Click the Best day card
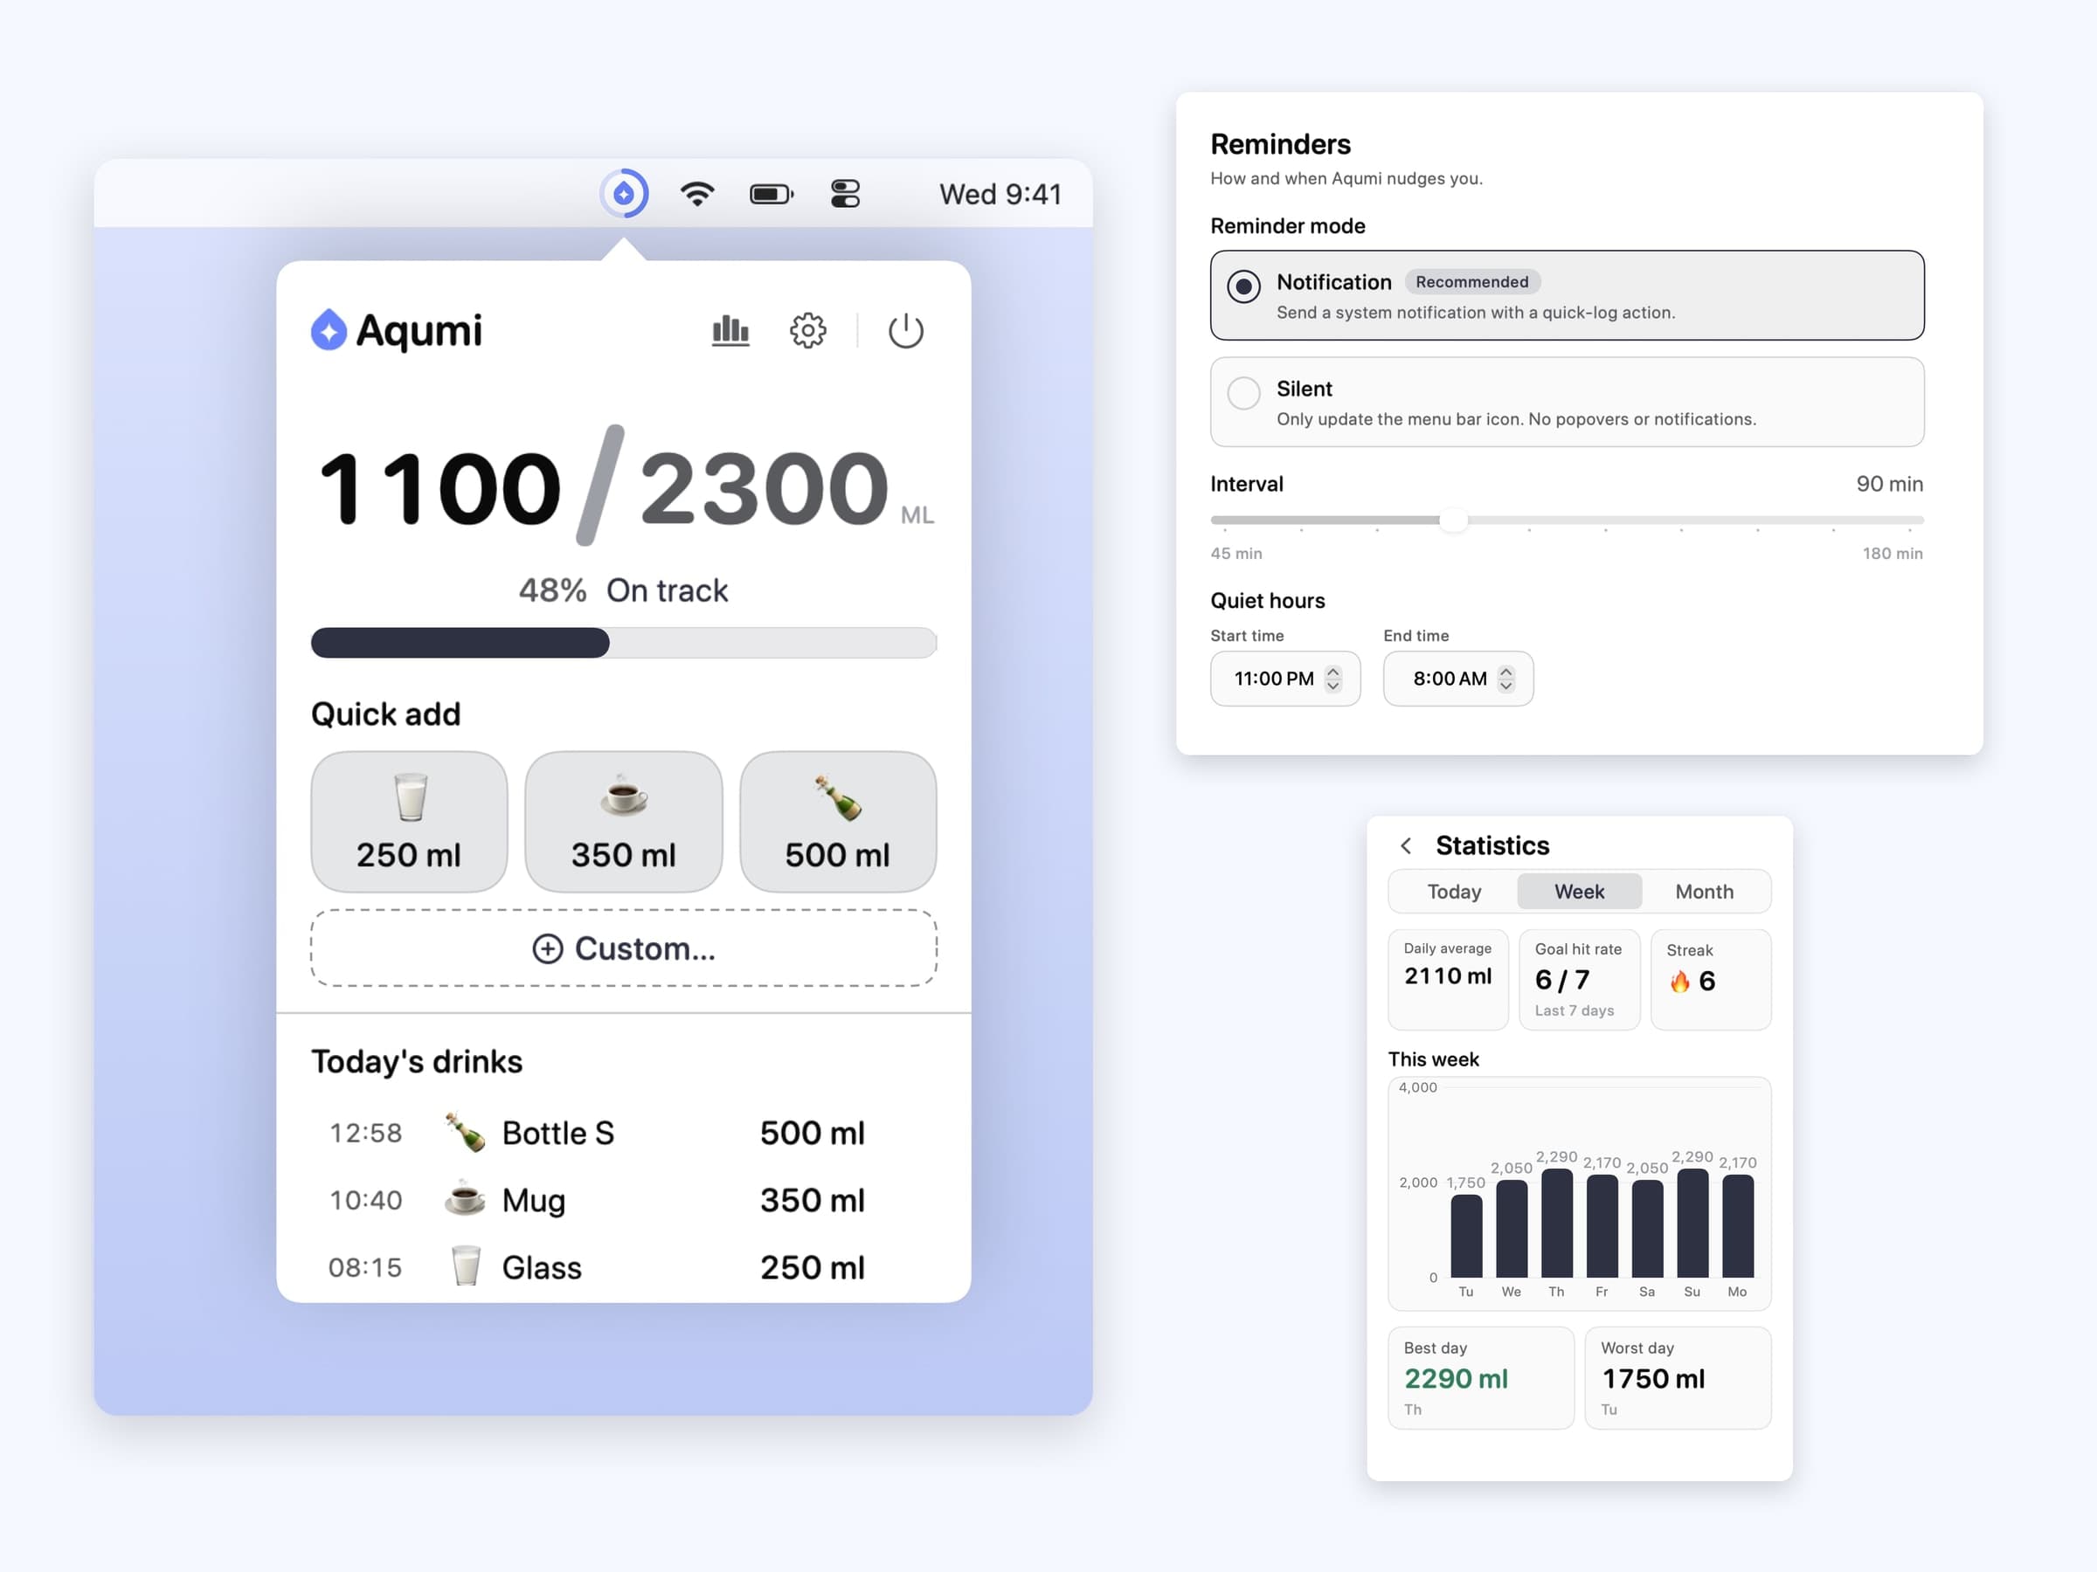 click(x=1481, y=1378)
